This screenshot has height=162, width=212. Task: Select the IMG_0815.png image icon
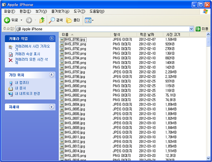point(62,156)
